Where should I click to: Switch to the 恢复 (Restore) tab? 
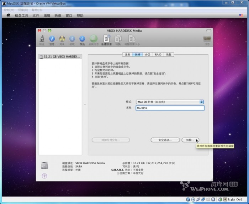(x=169, y=55)
